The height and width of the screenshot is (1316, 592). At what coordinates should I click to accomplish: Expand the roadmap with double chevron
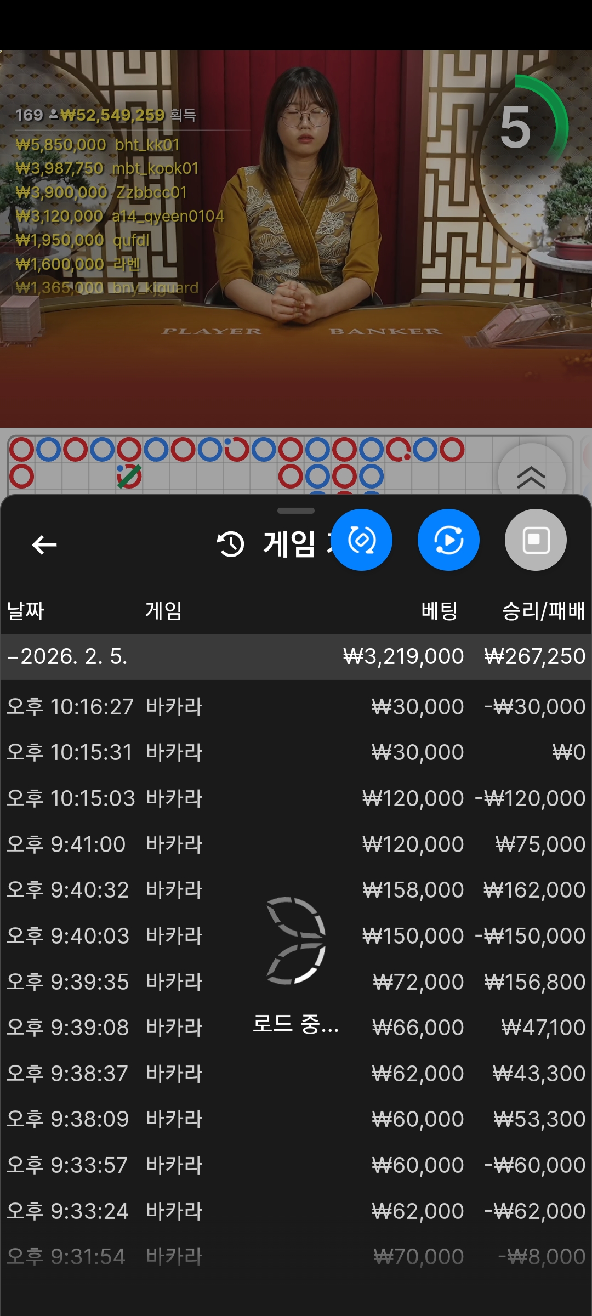[531, 477]
